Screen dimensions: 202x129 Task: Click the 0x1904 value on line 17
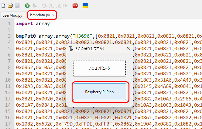click(143, 124)
